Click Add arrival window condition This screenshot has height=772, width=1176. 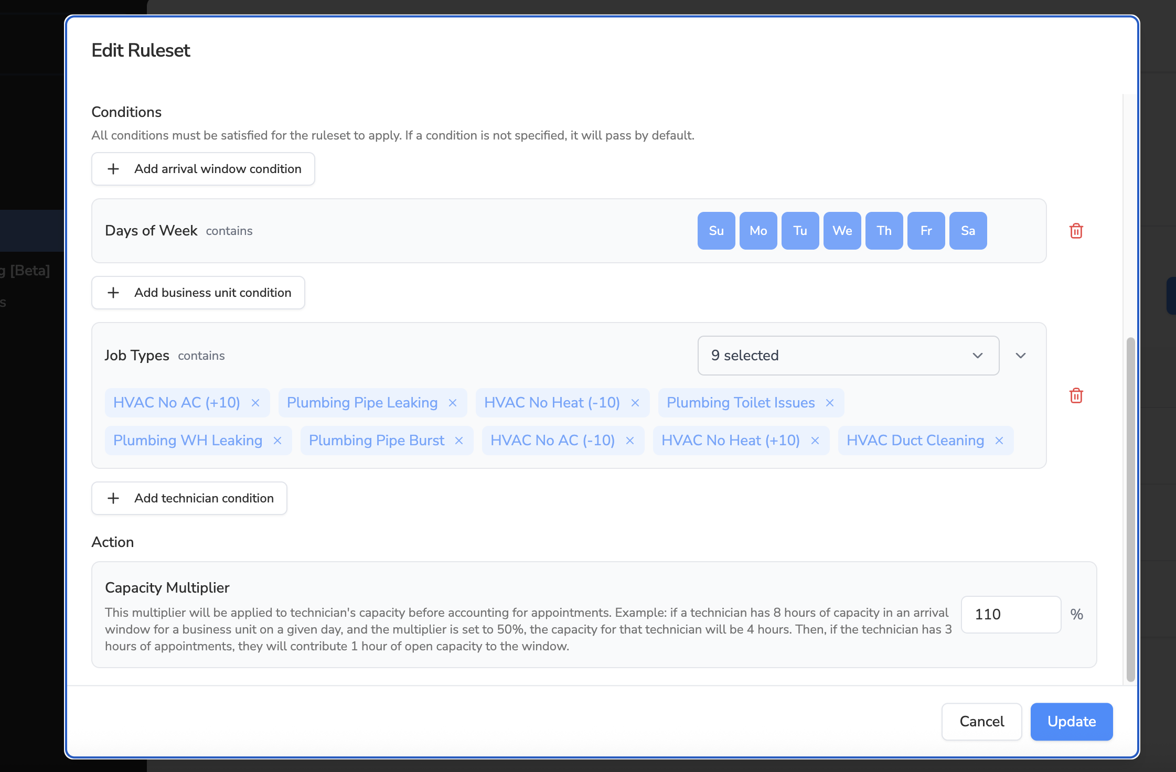203,169
